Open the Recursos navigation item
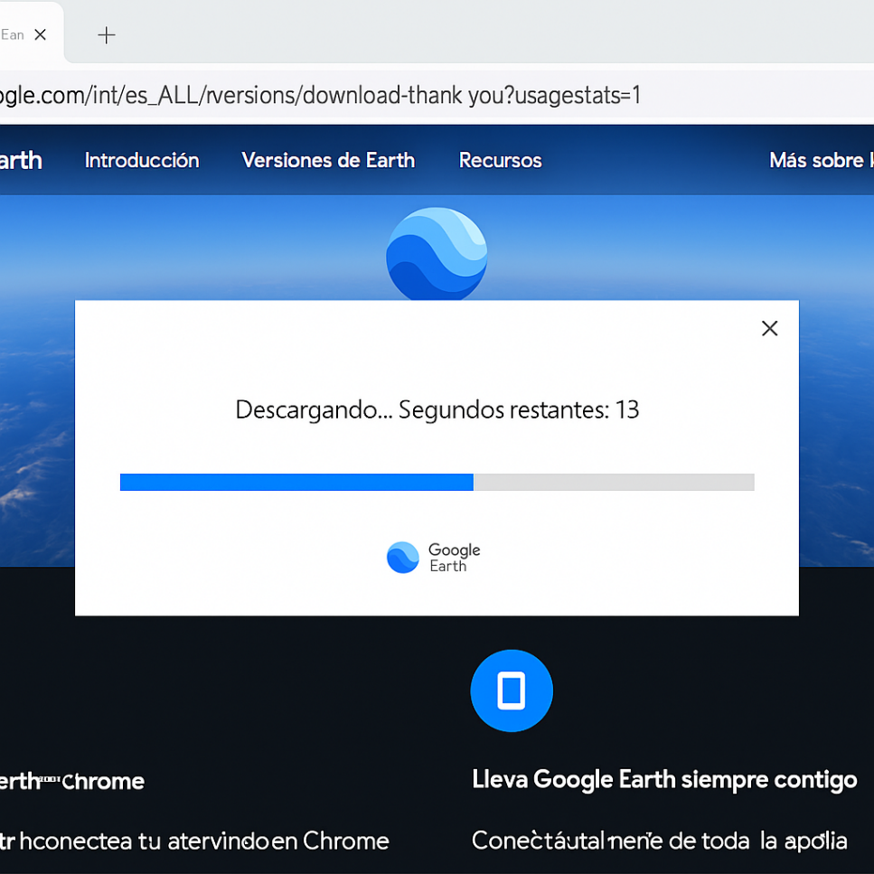Screen dimensions: 874x874 pos(500,161)
